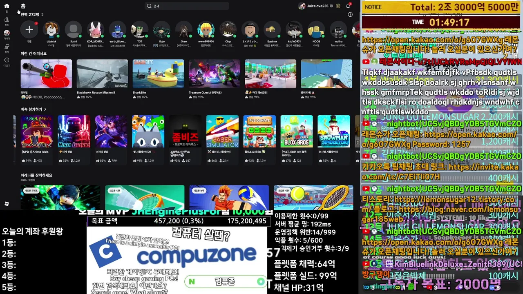Open the SharkBite game thumbnail
This screenshot has width=523, height=294.
(158, 74)
